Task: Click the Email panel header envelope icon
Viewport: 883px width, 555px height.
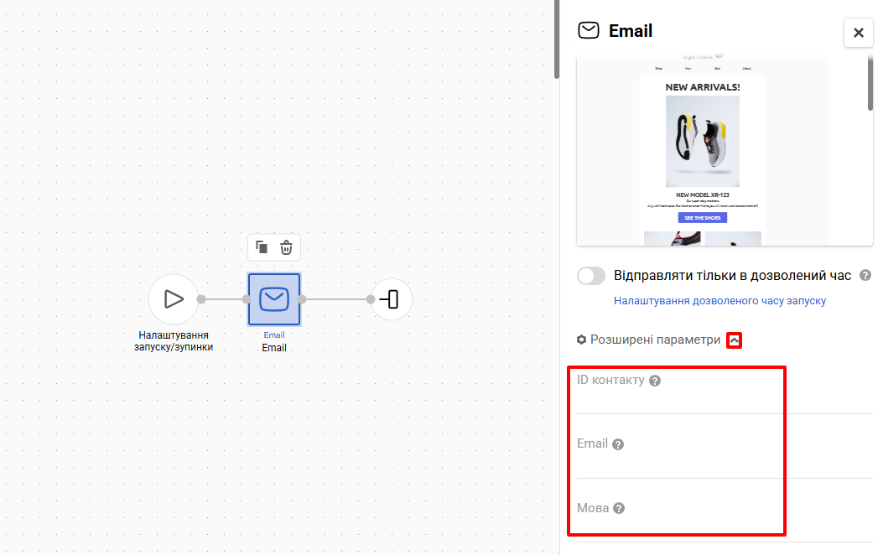Action: (x=589, y=30)
